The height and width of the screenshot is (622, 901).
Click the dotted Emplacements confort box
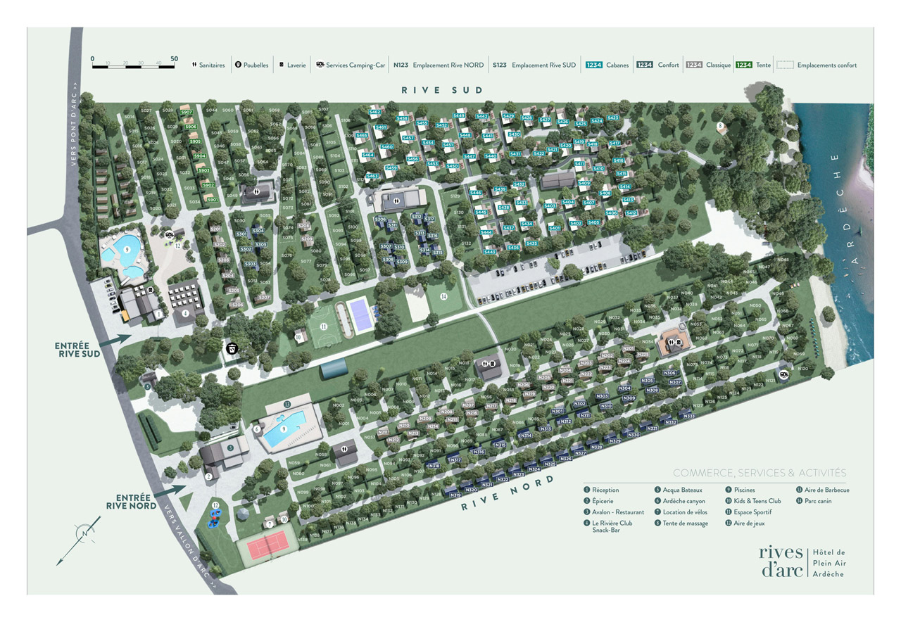click(786, 65)
